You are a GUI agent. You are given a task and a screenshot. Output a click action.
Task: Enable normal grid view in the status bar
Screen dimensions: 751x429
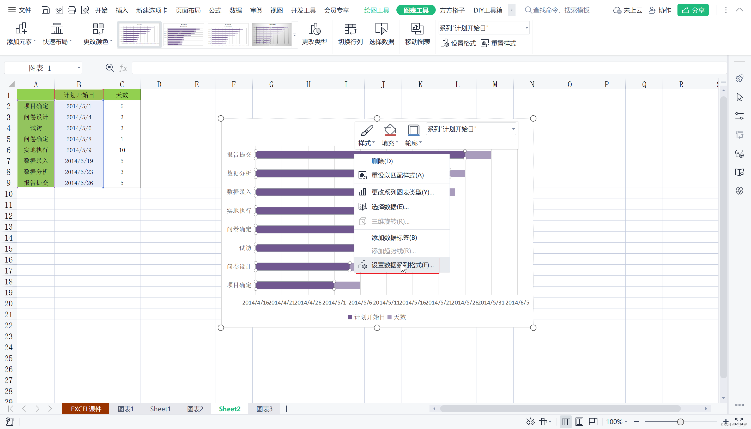(x=566, y=422)
